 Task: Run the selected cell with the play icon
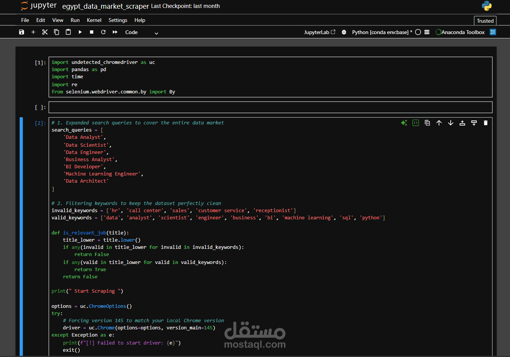[80, 32]
